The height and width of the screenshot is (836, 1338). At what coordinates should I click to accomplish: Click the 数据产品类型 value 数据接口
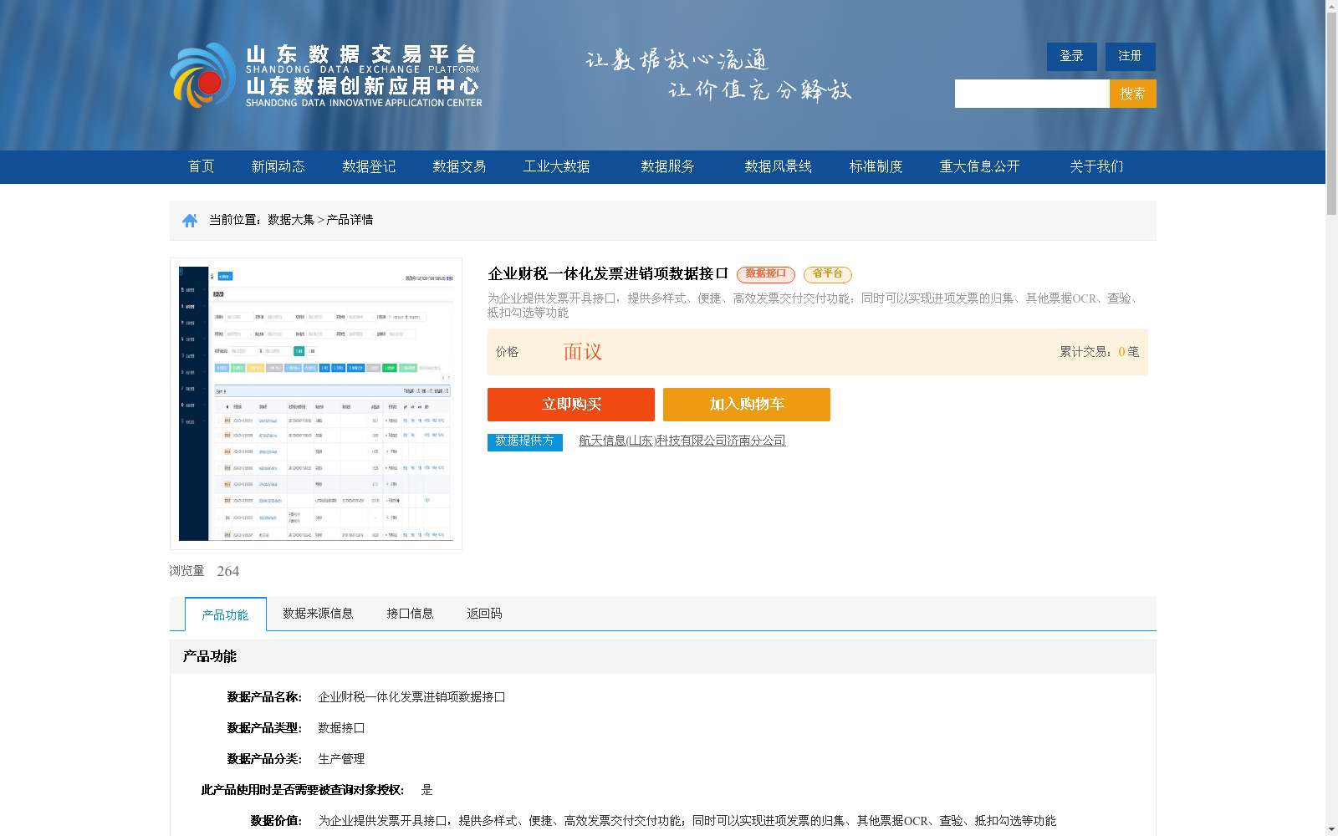pos(341,728)
